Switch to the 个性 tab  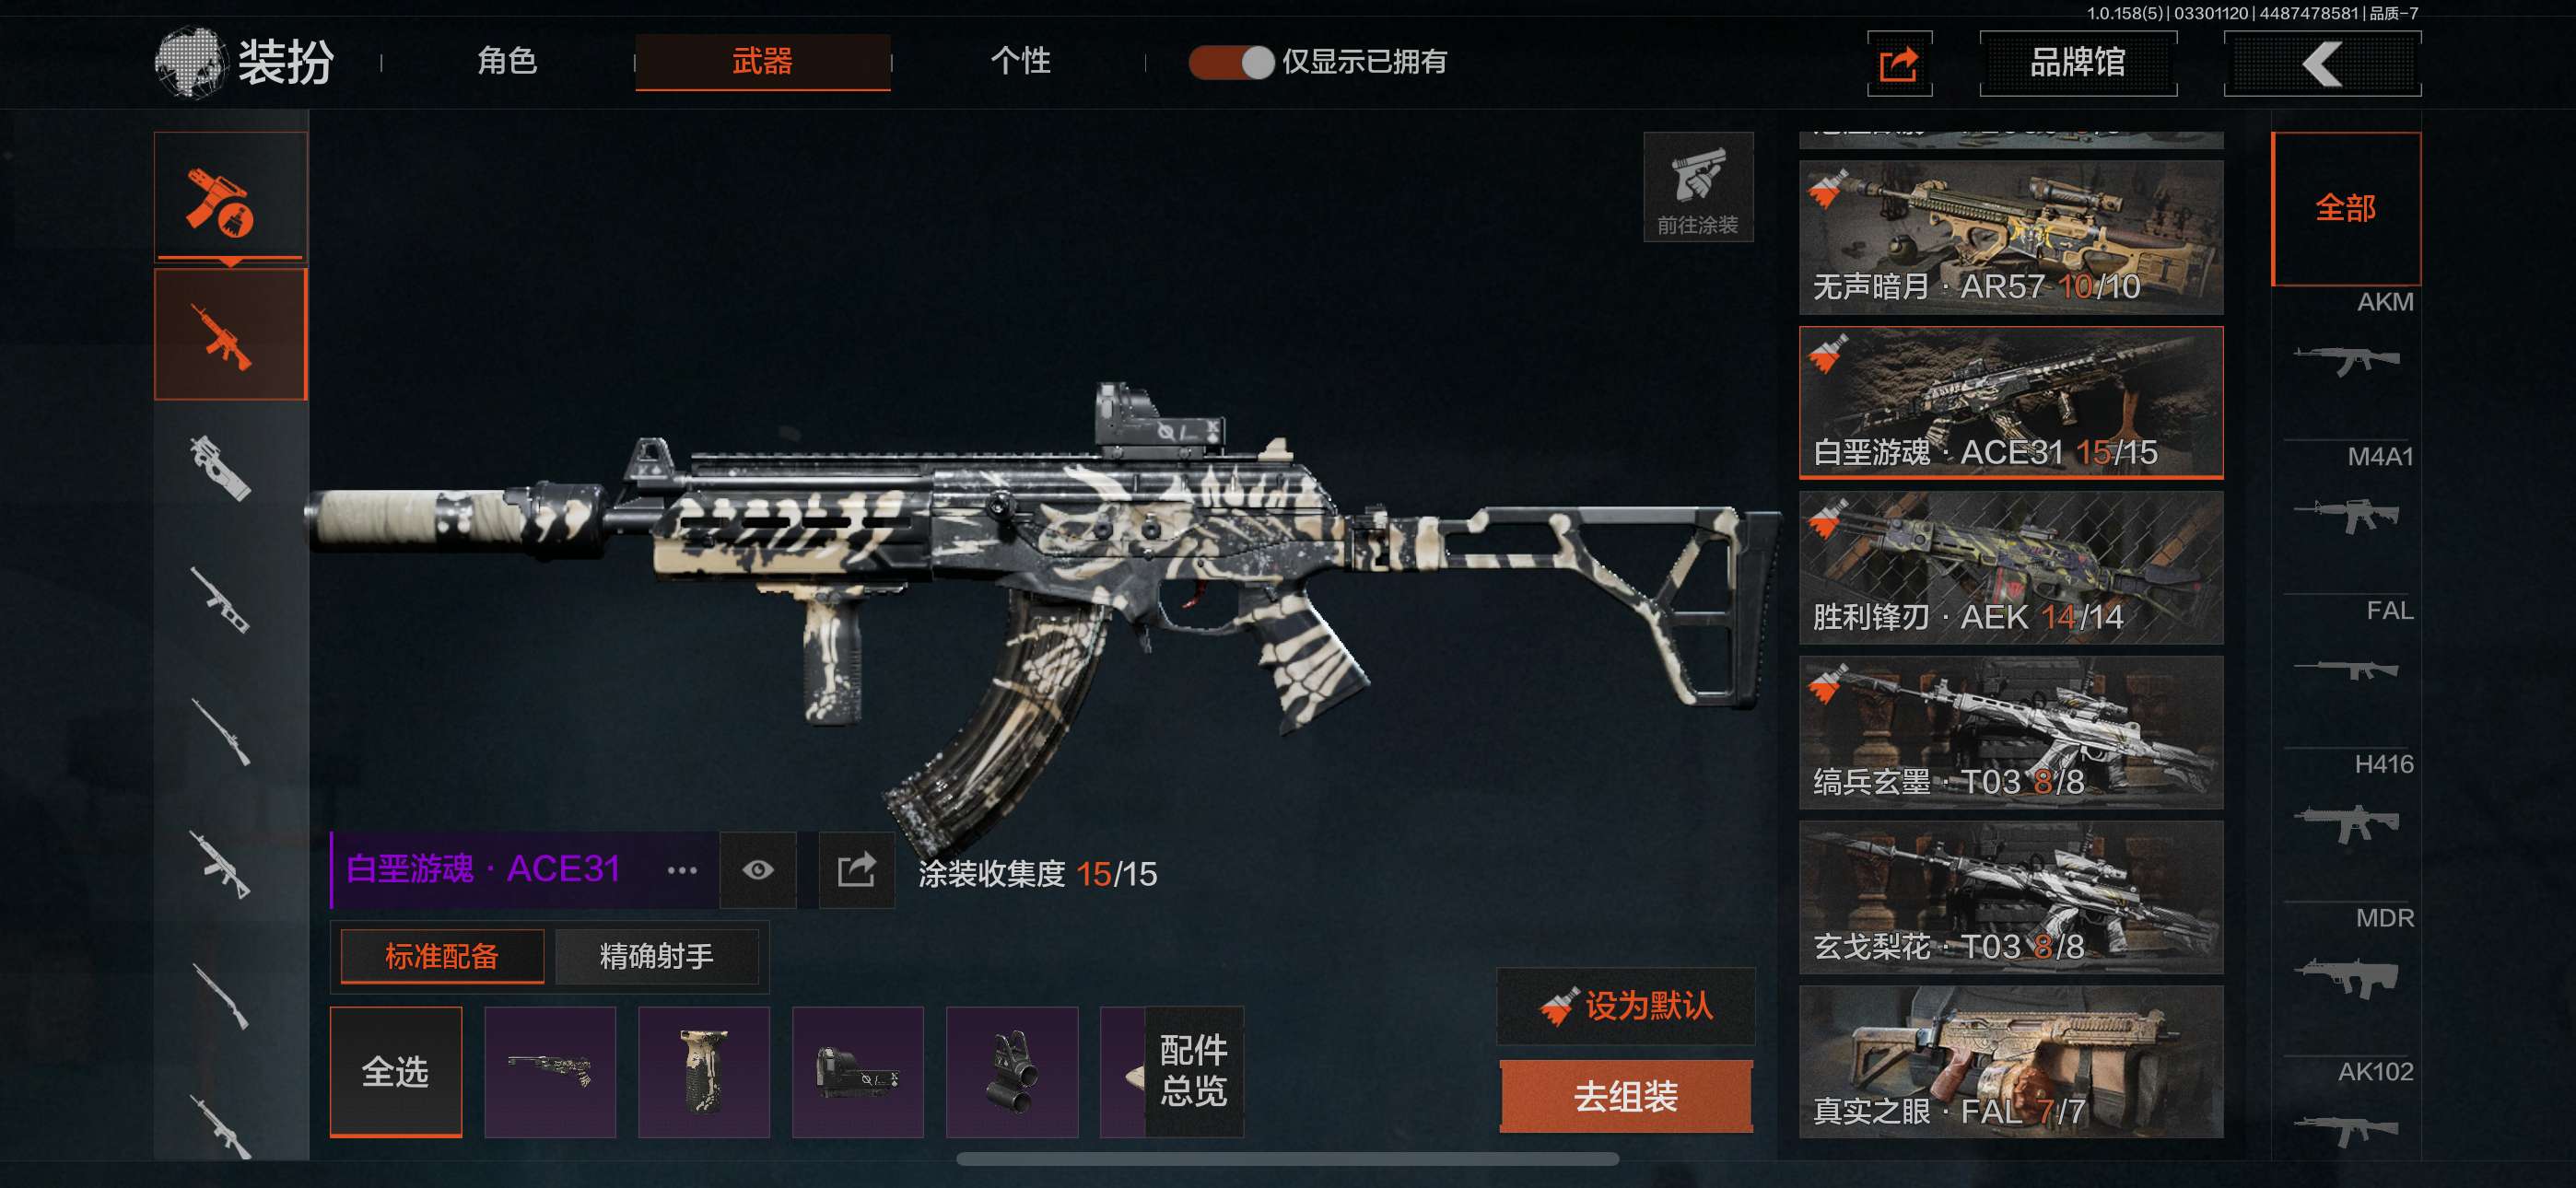tap(1020, 61)
